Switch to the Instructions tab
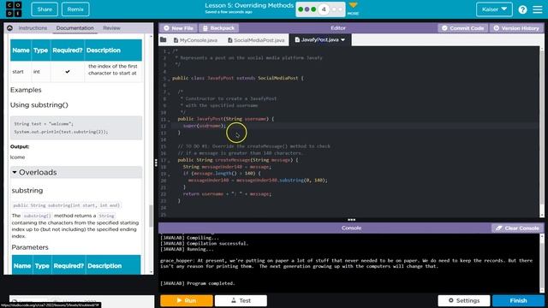 click(33, 28)
